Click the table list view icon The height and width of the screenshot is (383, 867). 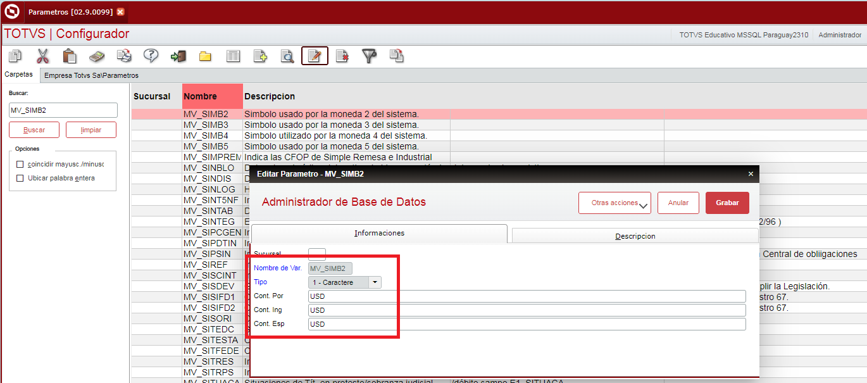pos(233,56)
